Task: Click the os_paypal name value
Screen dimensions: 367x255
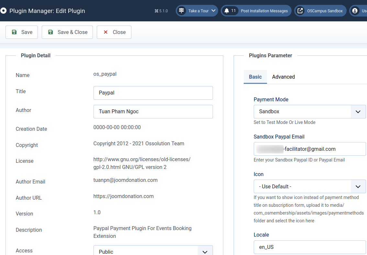Action: click(105, 74)
